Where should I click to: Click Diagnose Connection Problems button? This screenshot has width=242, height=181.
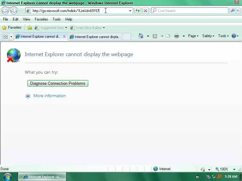coord(58,83)
